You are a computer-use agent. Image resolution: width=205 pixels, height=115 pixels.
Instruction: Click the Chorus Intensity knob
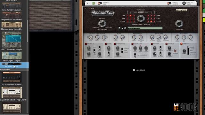point(169,48)
